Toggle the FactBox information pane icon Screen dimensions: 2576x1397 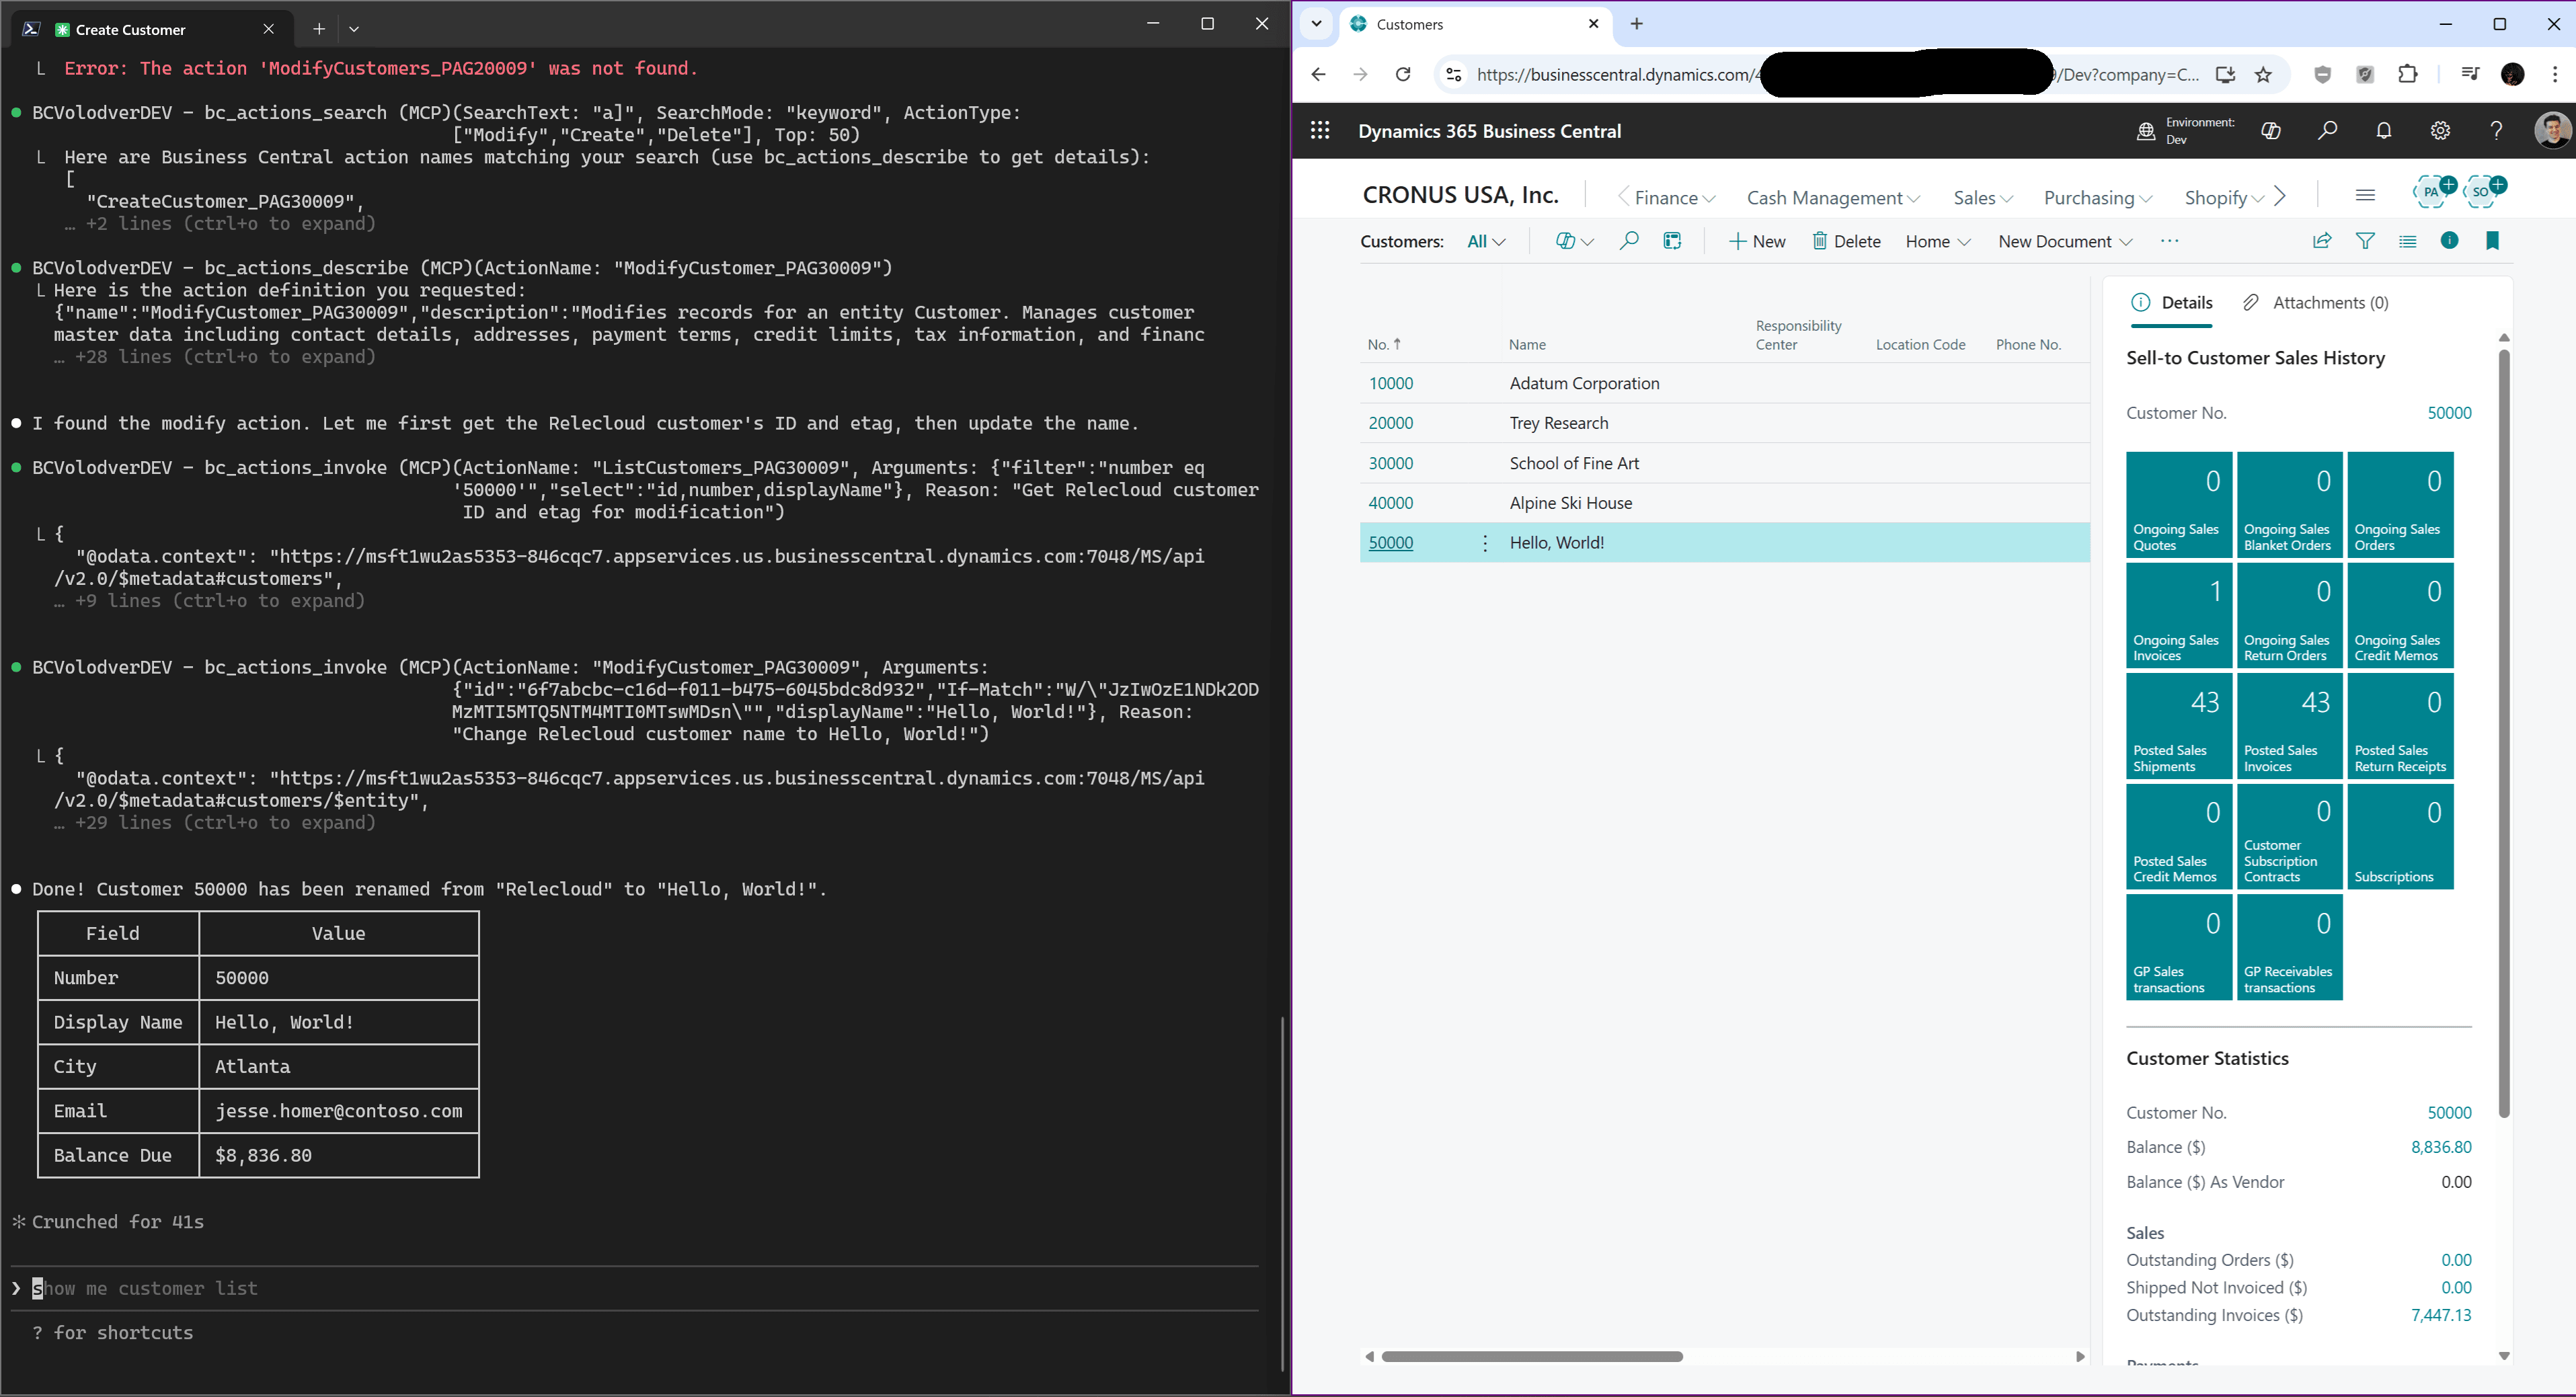click(2449, 241)
